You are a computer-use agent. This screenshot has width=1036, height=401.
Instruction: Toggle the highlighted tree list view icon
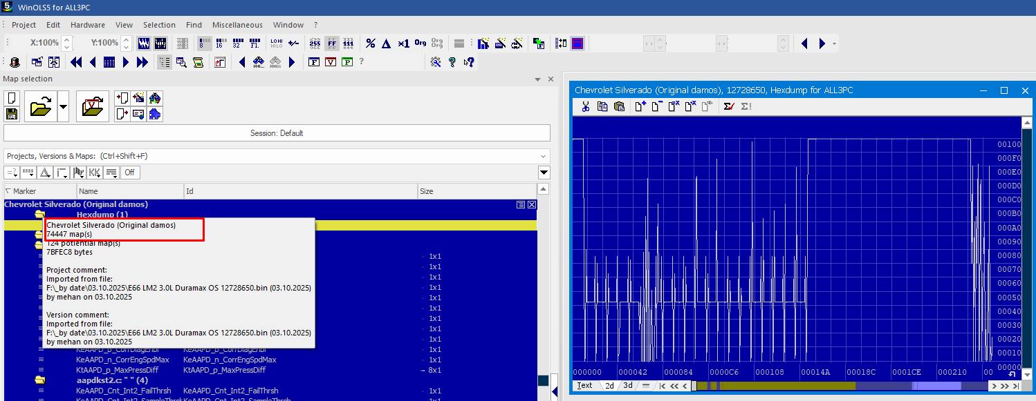click(x=165, y=62)
